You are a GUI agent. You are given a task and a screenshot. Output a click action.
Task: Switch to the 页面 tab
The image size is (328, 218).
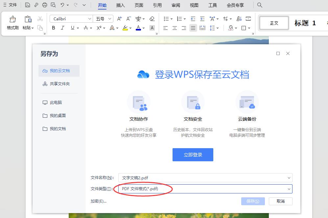tap(139, 5)
